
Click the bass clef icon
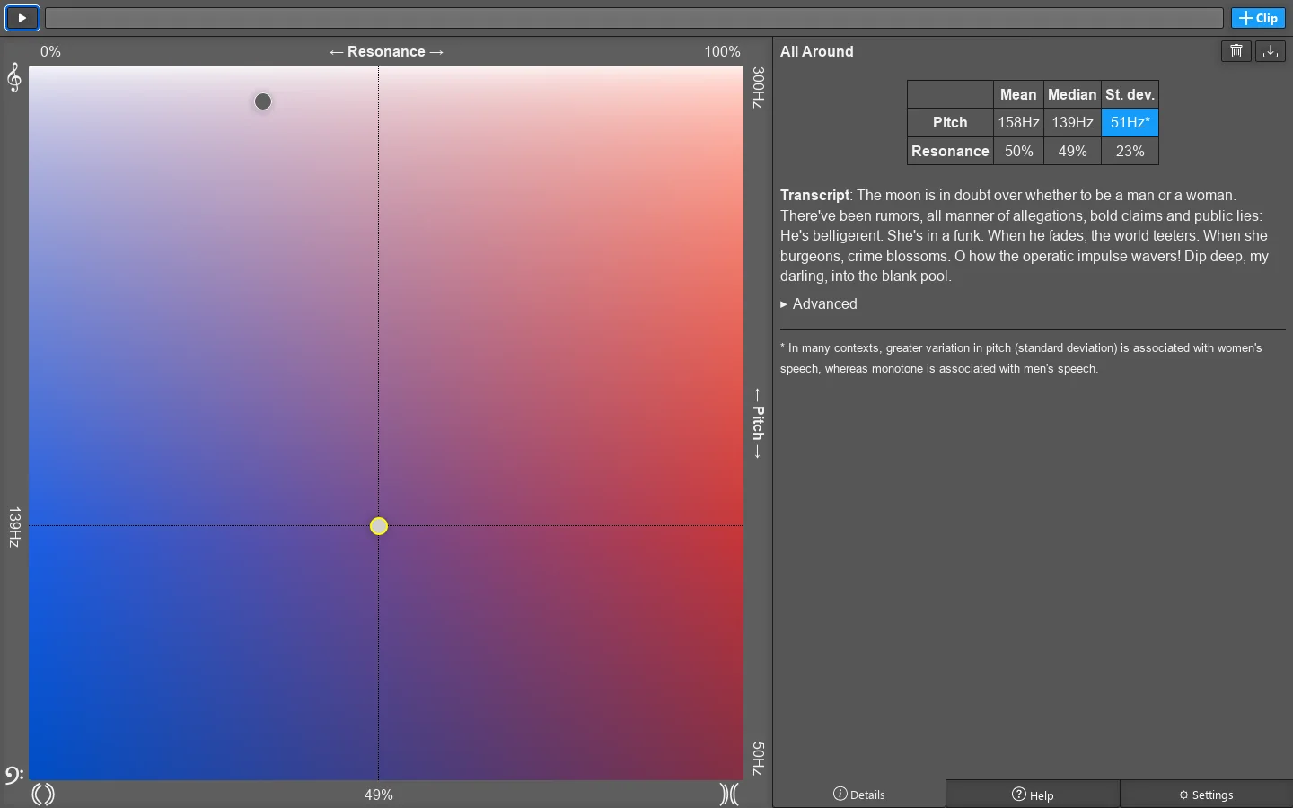tap(13, 775)
